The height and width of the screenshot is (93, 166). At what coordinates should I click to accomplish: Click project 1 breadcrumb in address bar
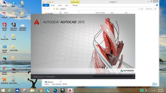[63, 9]
